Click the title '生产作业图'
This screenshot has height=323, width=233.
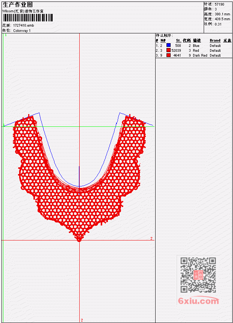(x=18, y=5)
